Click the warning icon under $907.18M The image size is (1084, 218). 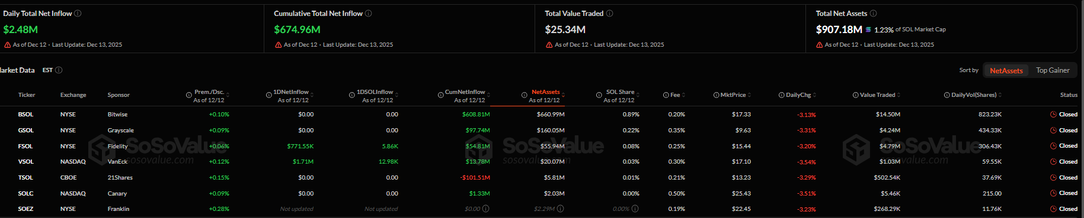[820, 45]
